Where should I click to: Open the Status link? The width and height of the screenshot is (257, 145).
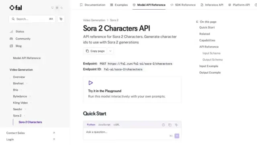point(20,31)
